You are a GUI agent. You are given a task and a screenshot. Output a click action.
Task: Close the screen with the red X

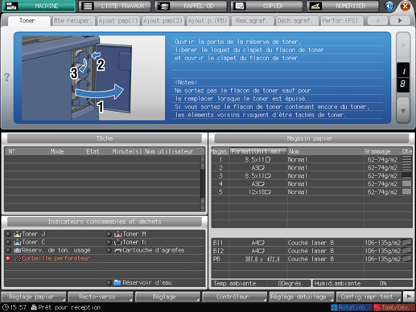(406, 6)
